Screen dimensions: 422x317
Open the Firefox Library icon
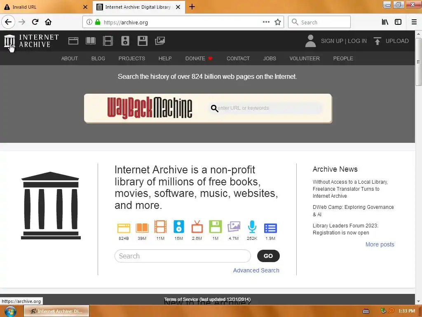(385, 22)
